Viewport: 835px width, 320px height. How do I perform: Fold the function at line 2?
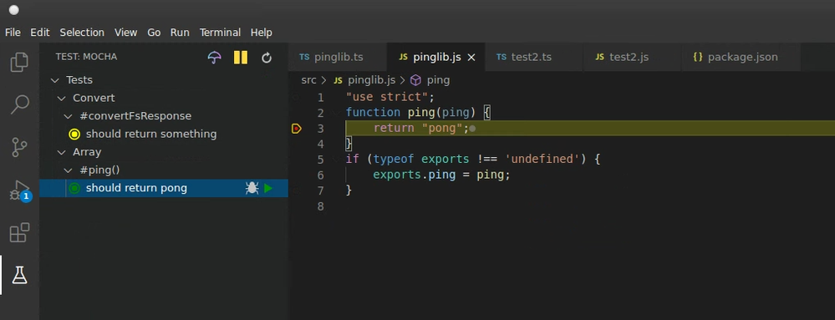(335, 113)
